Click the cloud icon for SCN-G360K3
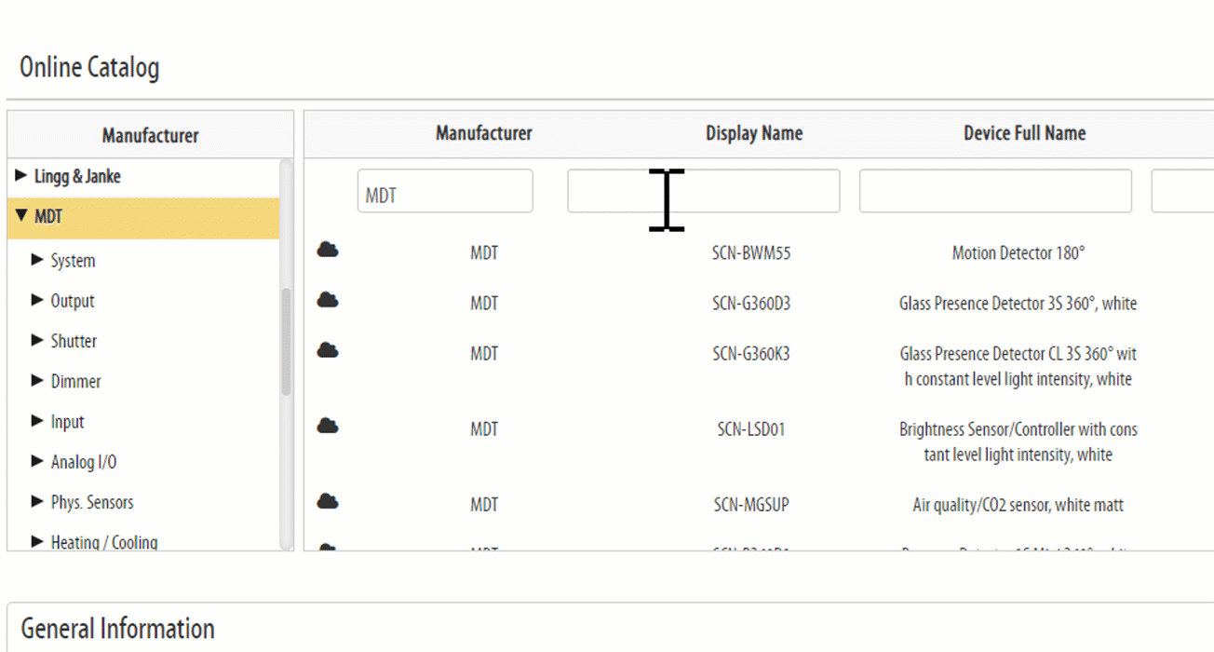Screen dimensions: 1214x652 click(328, 349)
